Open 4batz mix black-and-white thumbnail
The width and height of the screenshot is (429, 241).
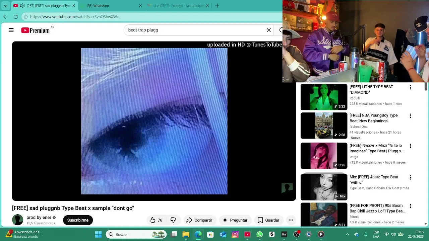[x=324, y=187]
